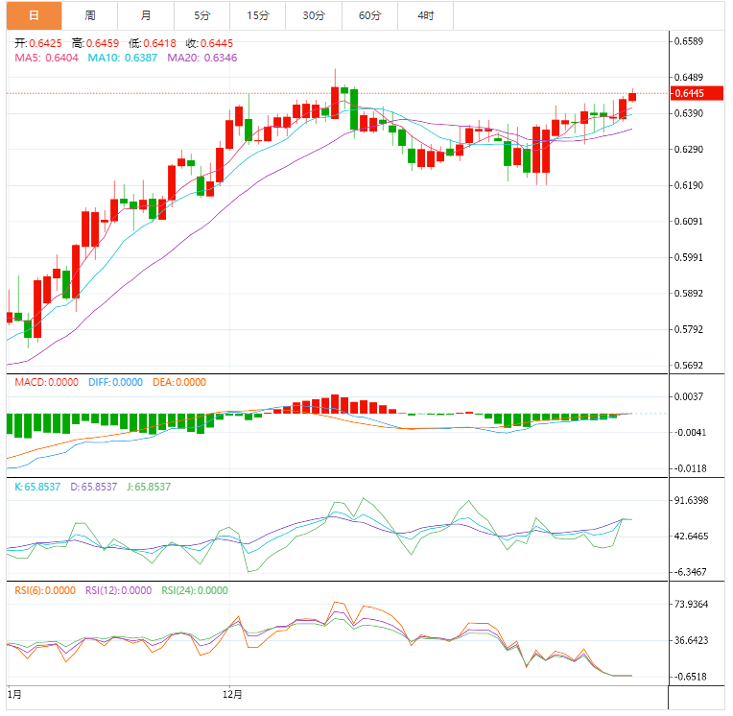Image resolution: width=733 pixels, height=716 pixels.
Task: Click the 1月 date axis marker
Action: point(13,693)
